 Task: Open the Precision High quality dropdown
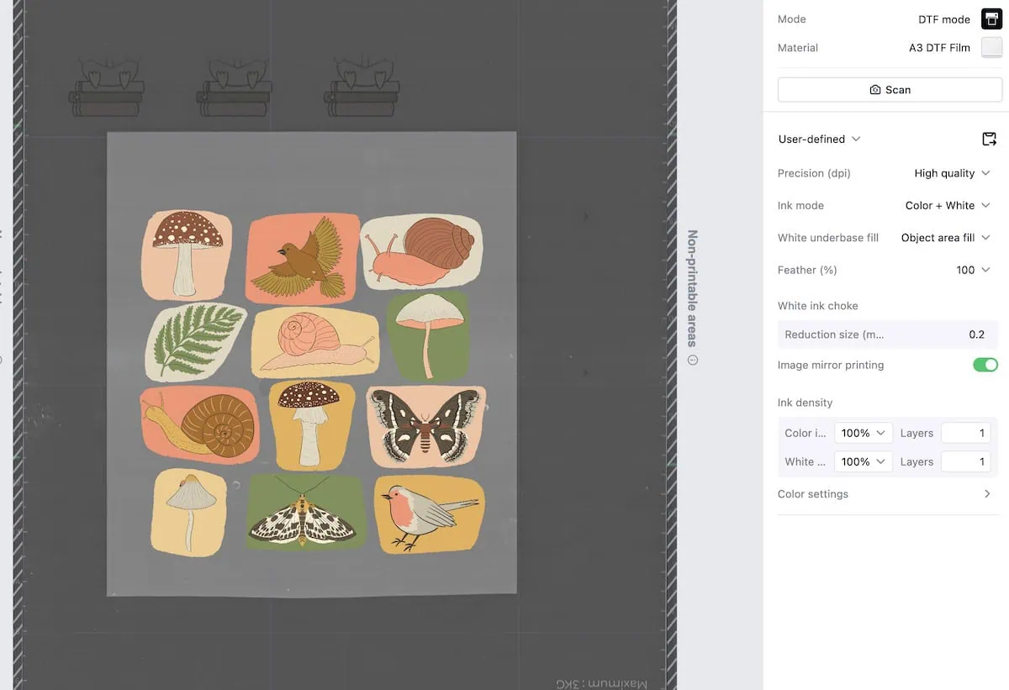pos(953,173)
